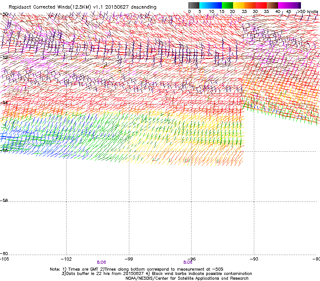This screenshot has width=320, height=281.
Task: Click the '10' legend scale label
Action: [211, 12]
